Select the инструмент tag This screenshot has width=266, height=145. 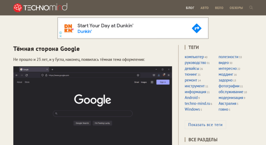click(x=194, y=86)
